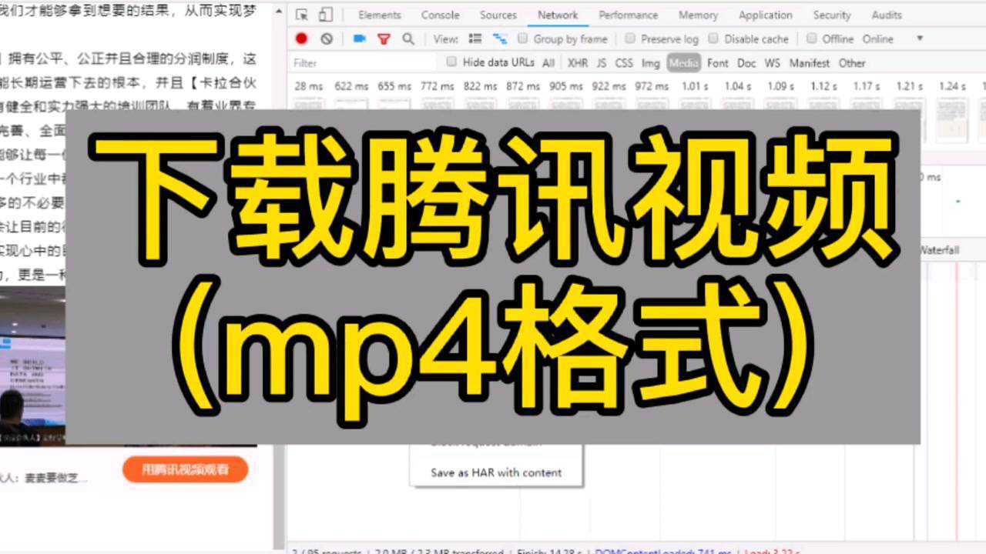This screenshot has height=554, width=986.
Task: Enable Group by frame checkbox
Action: coord(523,38)
